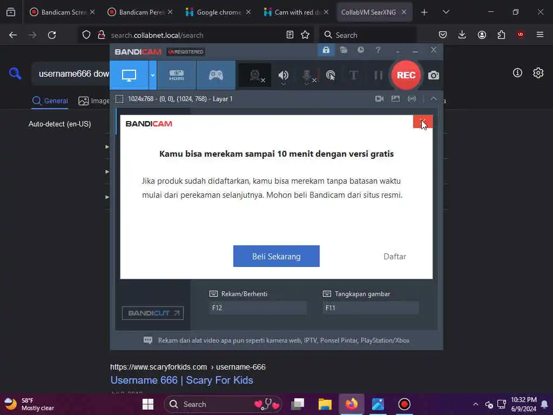Open output folder icon in Bandicam title bar

(344, 50)
